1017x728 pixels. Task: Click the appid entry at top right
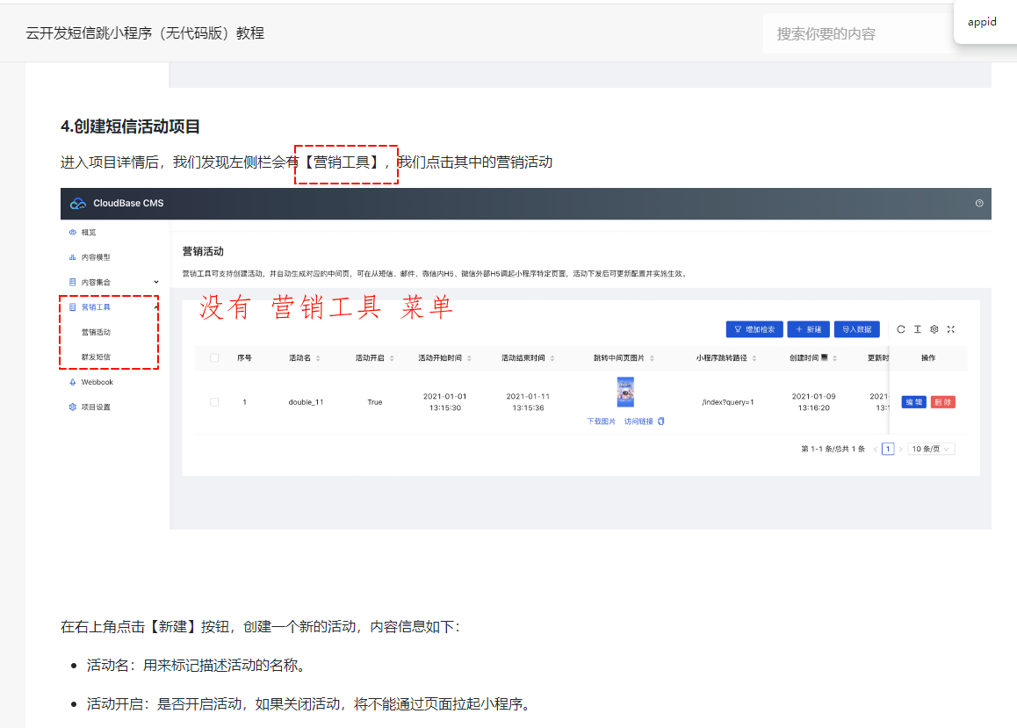[x=982, y=22]
